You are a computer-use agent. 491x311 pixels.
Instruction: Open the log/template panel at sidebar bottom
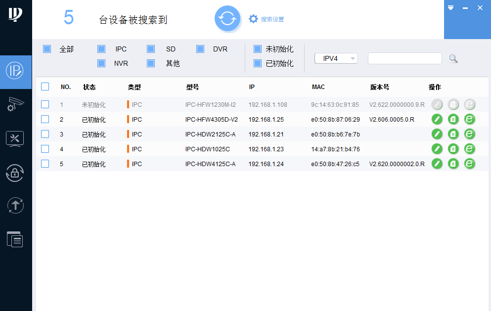click(x=15, y=239)
